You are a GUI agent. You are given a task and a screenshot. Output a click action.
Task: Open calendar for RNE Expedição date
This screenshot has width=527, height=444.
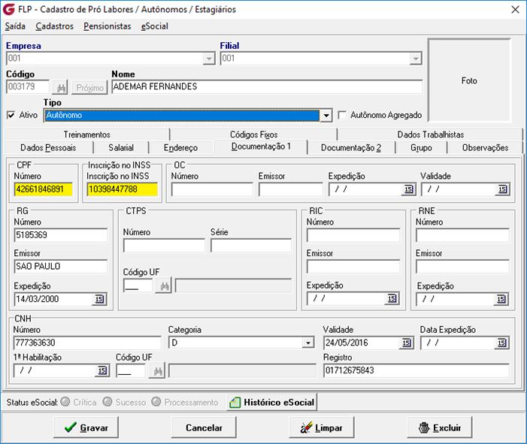tap(501, 299)
